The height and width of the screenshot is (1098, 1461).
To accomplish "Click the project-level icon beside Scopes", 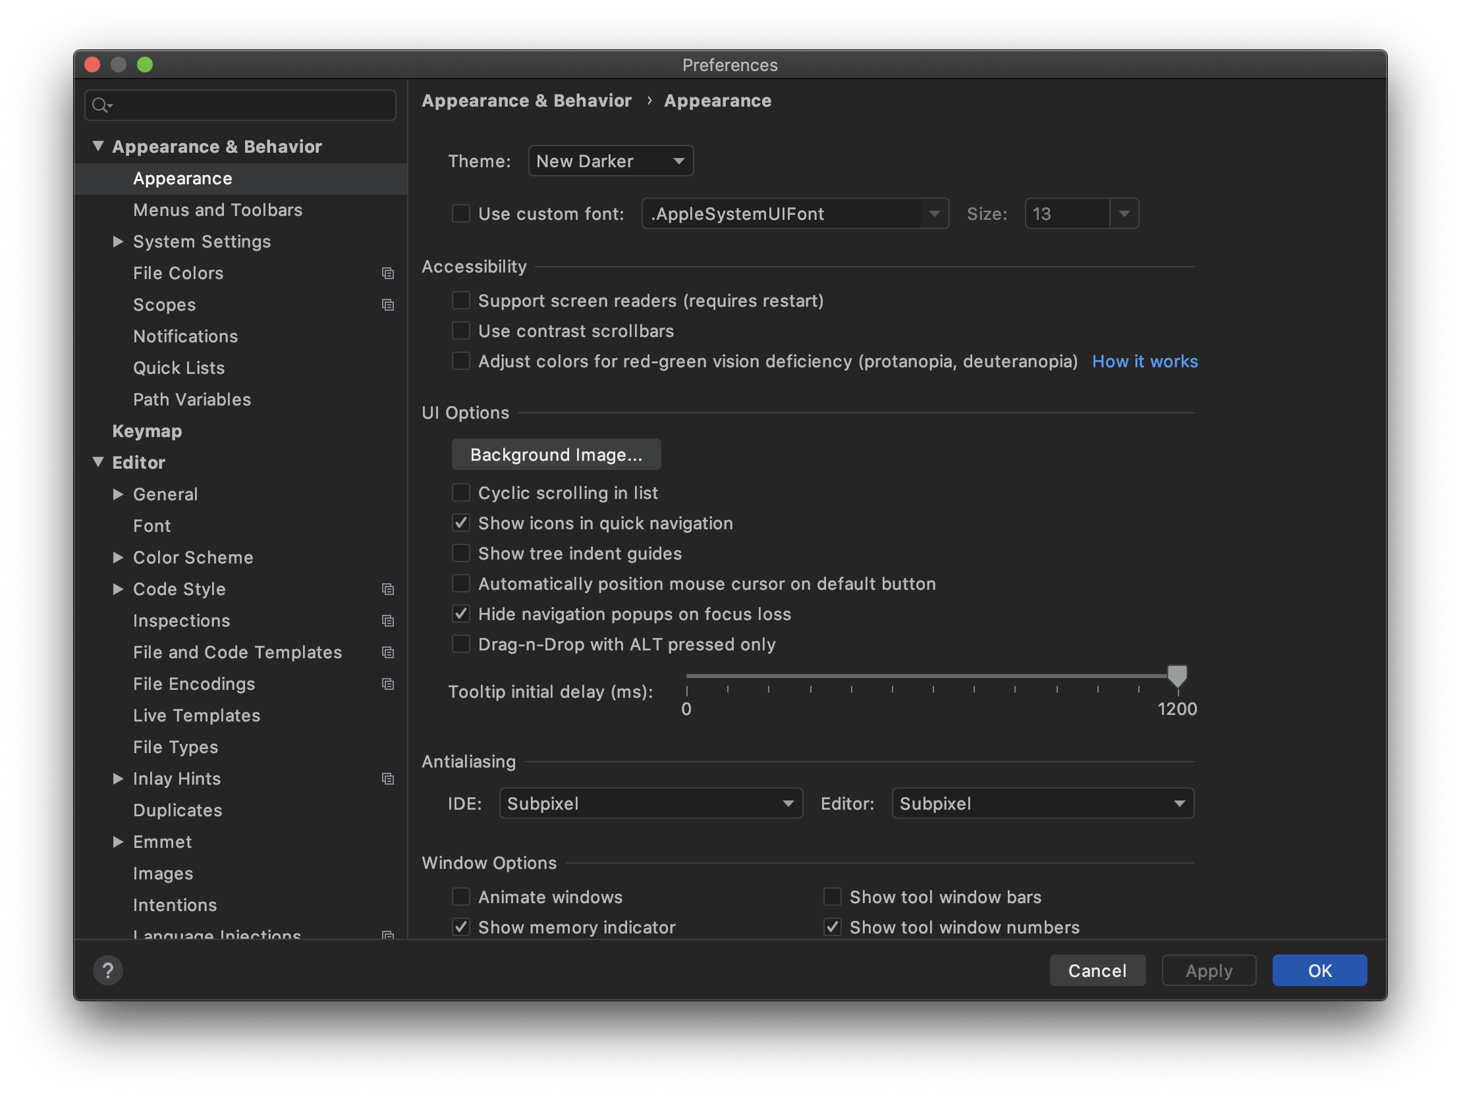I will pyautogui.click(x=388, y=305).
